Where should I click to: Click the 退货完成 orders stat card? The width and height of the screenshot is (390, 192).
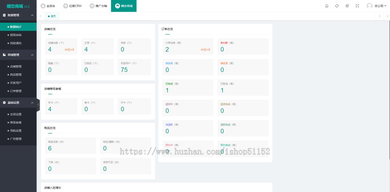pos(243,108)
